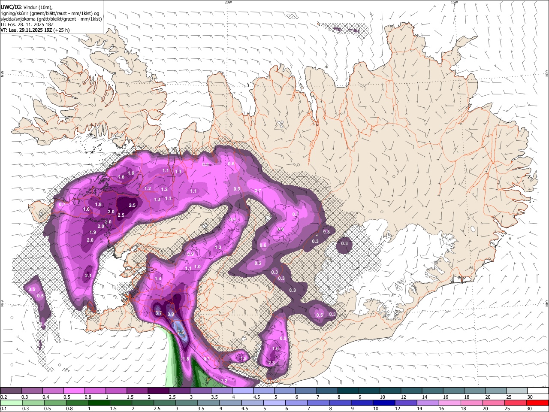Click the dark teal 8–9 snow legend swatch
The height and width of the screenshot is (412, 549).
[x=348, y=391]
